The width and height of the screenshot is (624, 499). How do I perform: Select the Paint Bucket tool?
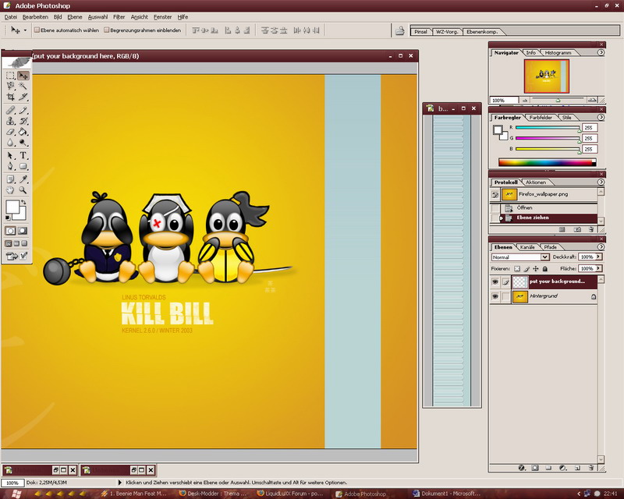[x=23, y=132]
